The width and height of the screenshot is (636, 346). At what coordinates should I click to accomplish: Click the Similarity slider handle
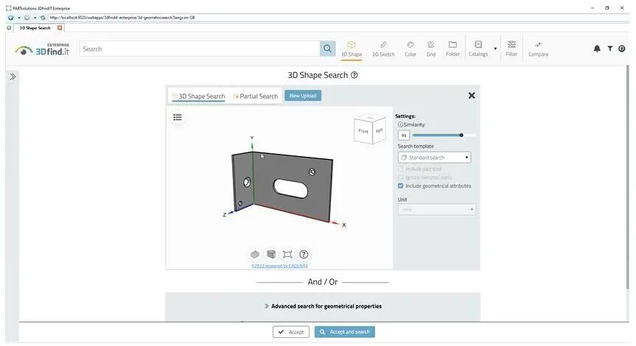click(x=461, y=135)
